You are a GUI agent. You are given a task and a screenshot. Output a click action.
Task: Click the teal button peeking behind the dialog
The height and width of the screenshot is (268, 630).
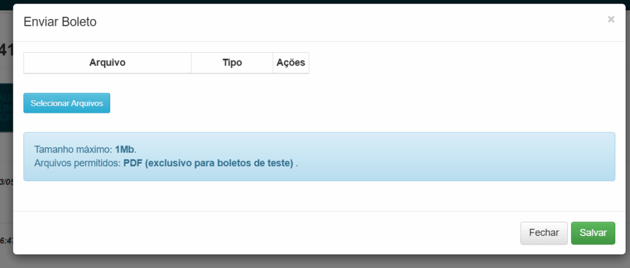coord(6,107)
